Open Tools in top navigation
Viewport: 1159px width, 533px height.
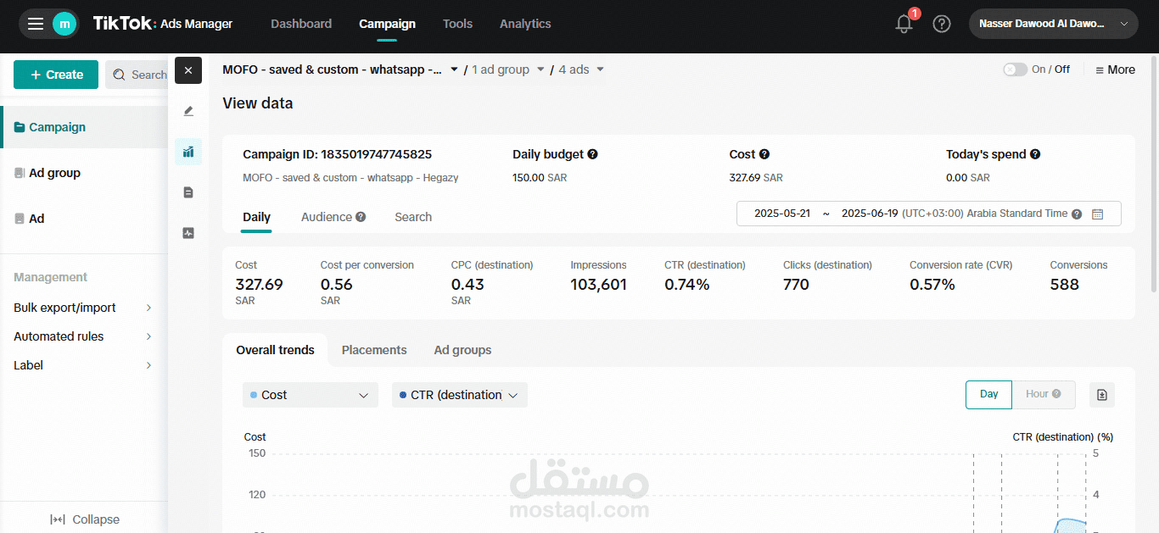pos(457,24)
